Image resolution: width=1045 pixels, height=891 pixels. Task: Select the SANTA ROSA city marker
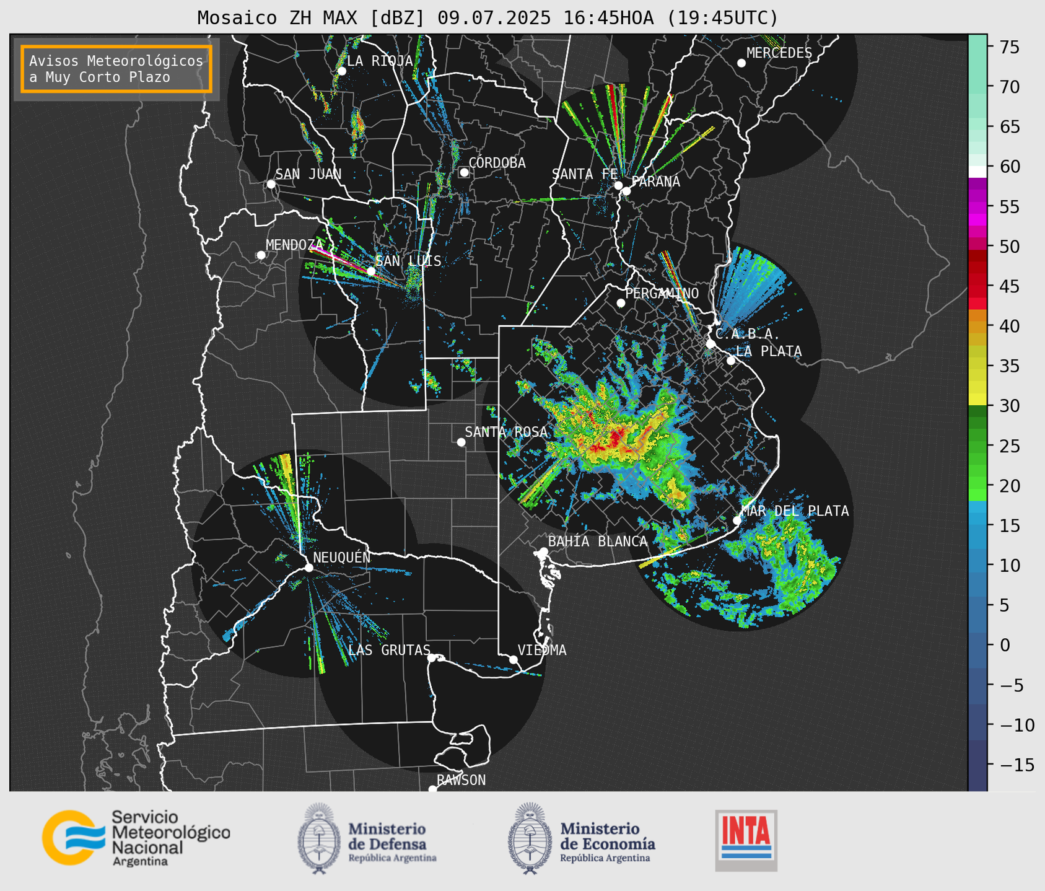pos(461,442)
